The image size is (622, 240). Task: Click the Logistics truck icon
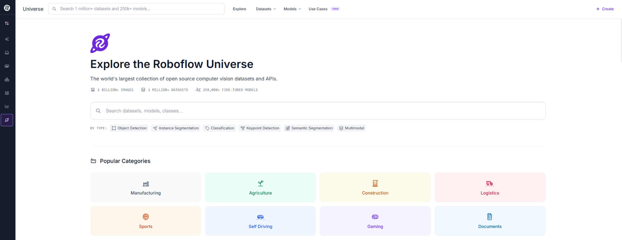[x=490, y=184]
